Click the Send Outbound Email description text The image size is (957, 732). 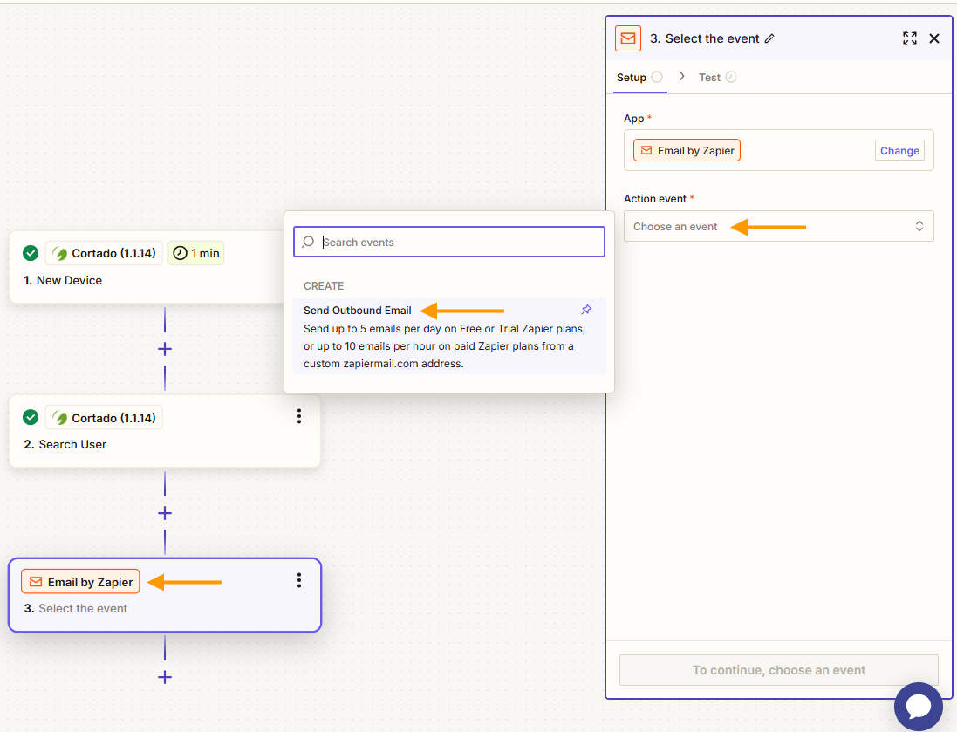click(x=444, y=346)
